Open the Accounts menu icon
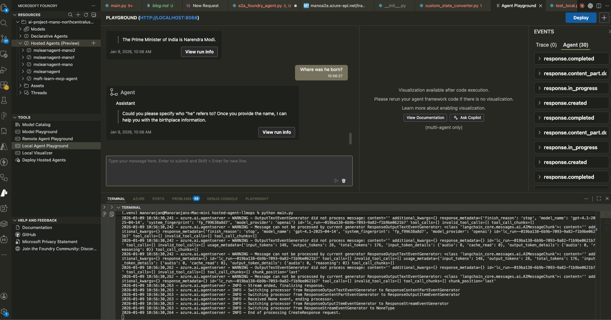The width and height of the screenshot is (611, 320). 4,296
